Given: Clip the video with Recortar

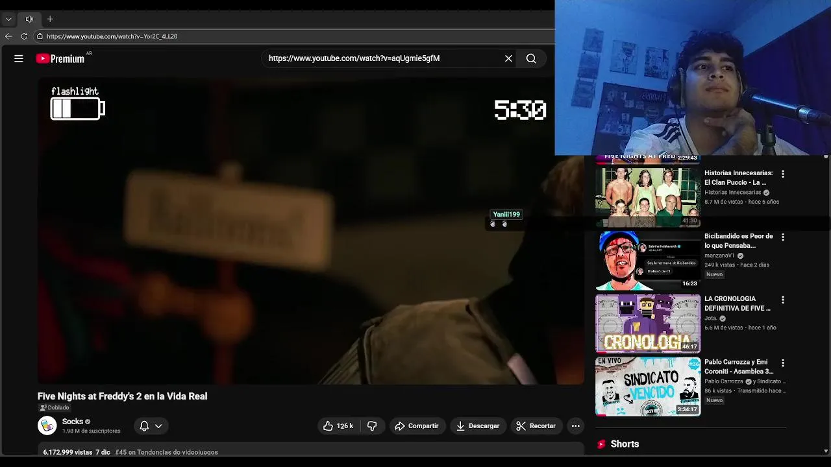Looking at the screenshot, I should click(536, 426).
